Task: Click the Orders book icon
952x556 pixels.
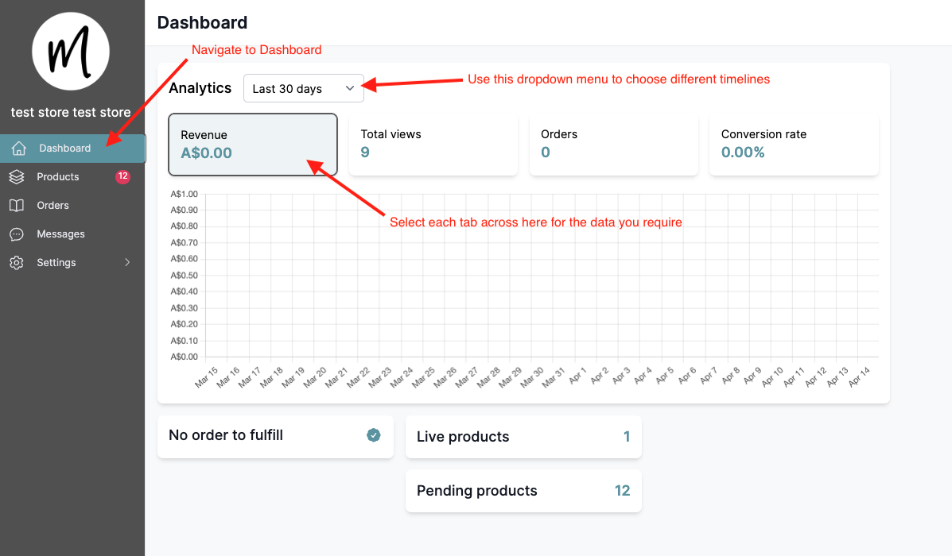Action: click(17, 206)
